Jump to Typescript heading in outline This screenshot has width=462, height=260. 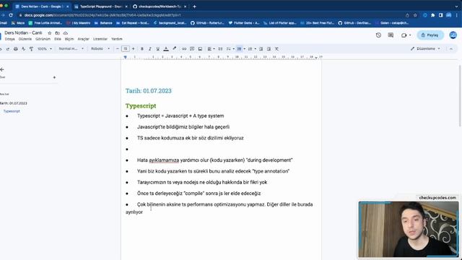tap(12, 111)
